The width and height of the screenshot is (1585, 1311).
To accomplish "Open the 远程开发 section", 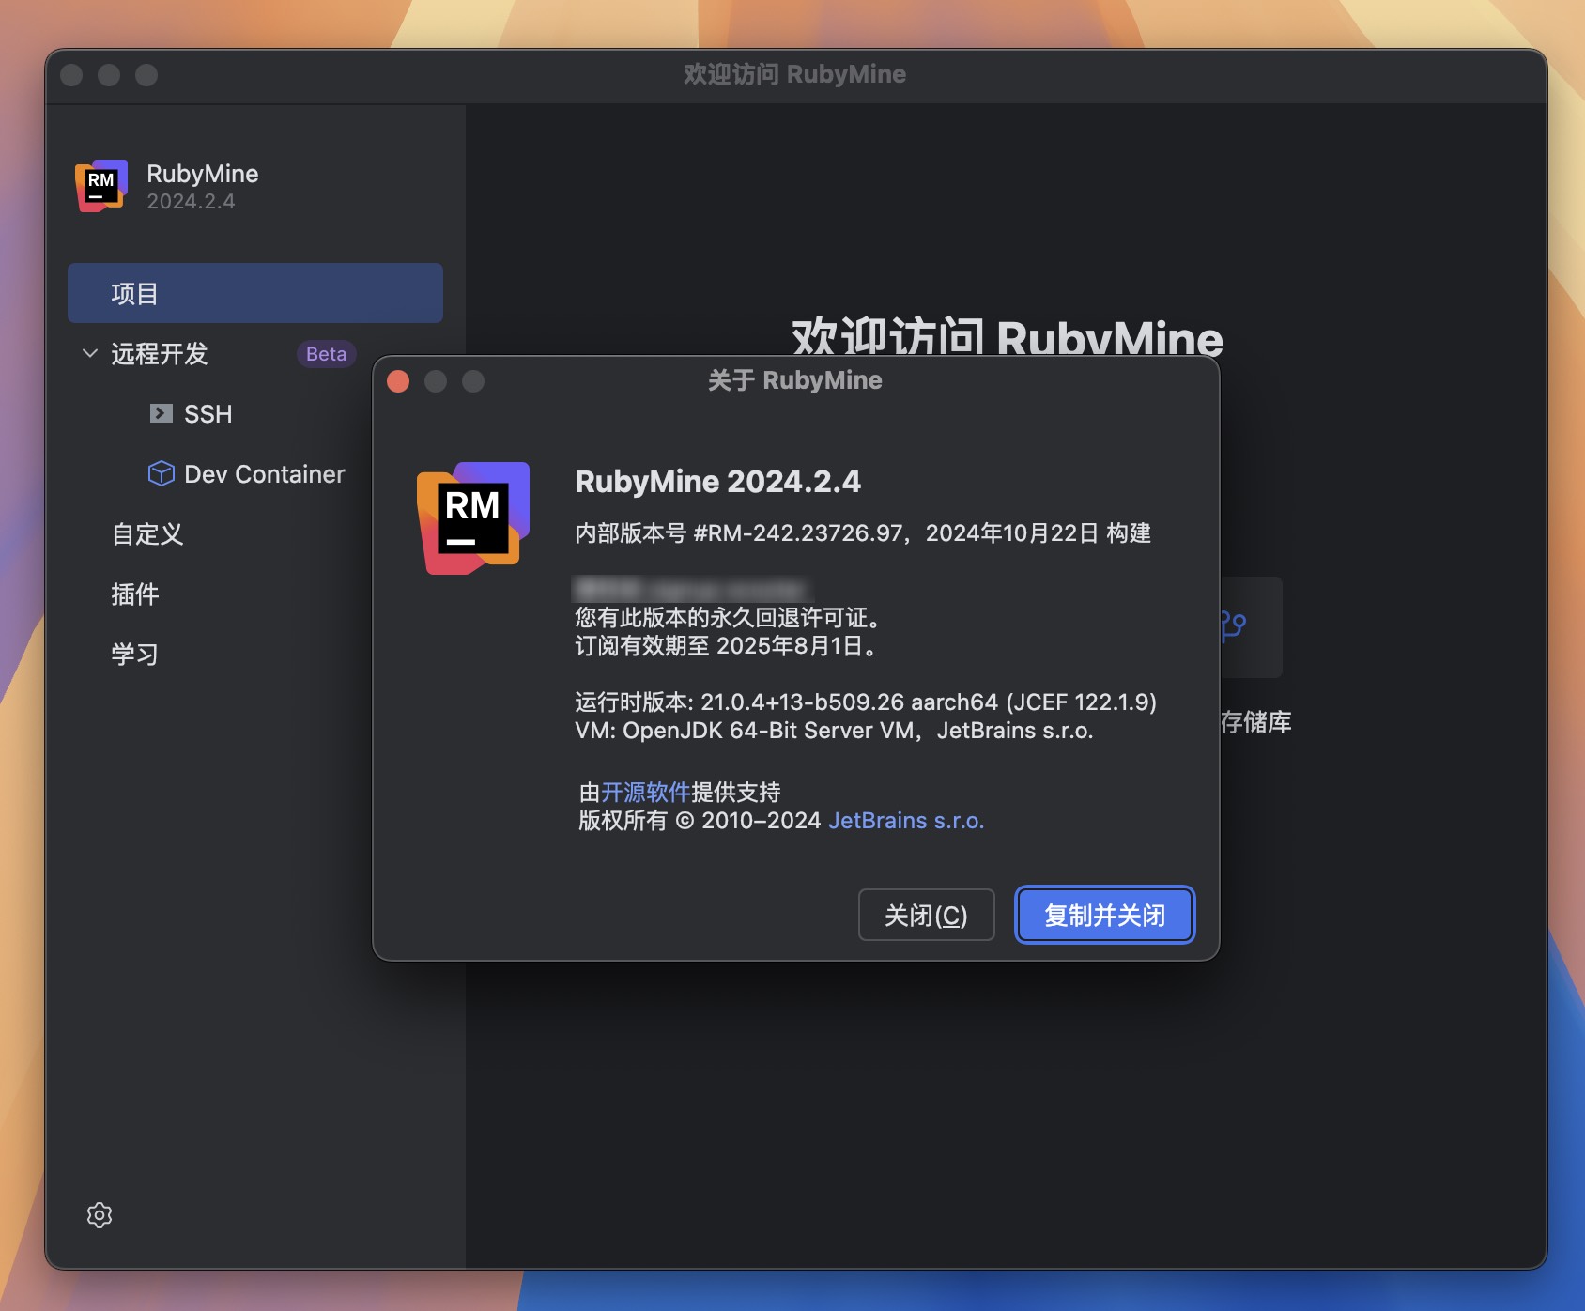I will click(x=160, y=354).
